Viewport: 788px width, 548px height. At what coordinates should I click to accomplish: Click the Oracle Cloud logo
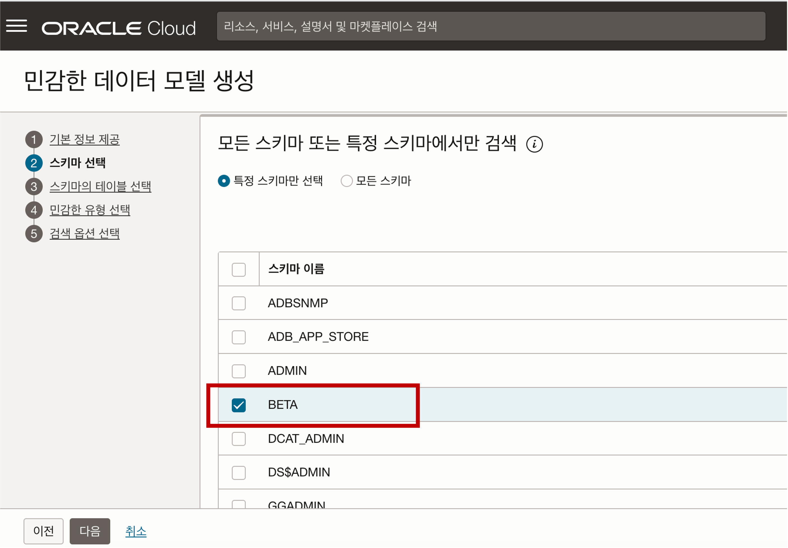click(x=119, y=28)
